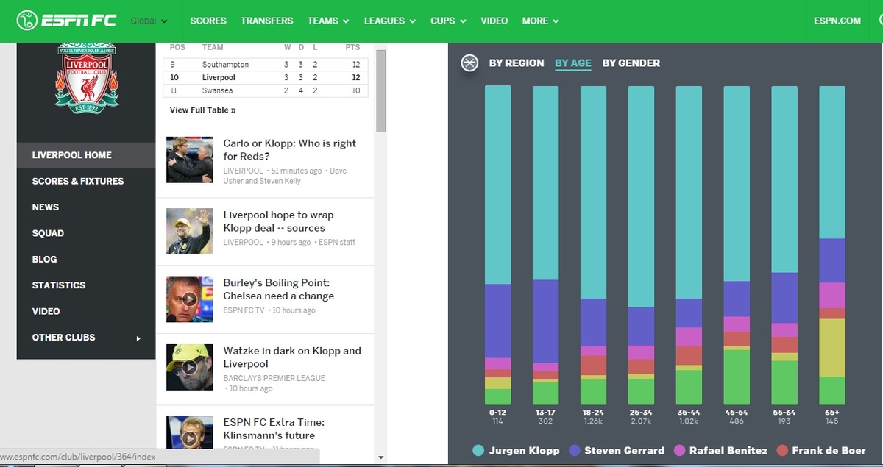
Task: Open 'Liverpool hope to wrap Klopp deal' article
Action: click(x=279, y=221)
